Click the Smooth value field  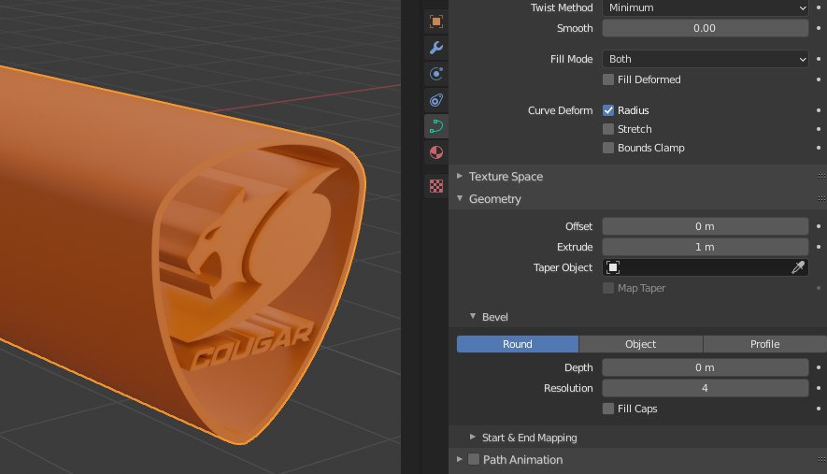click(706, 28)
